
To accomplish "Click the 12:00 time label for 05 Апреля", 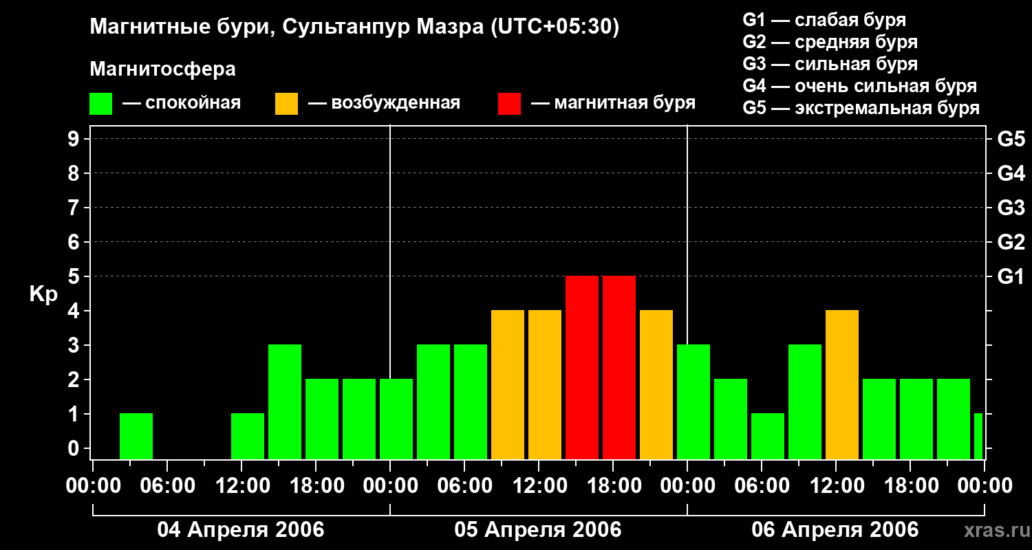I will pos(539,486).
